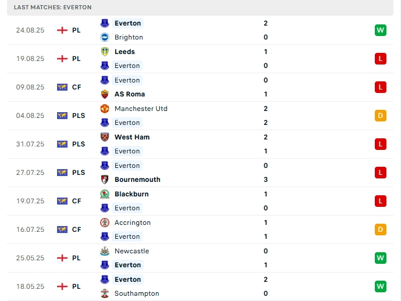401x301 pixels.
Task: Click the Bournemouth crest icon
Action: click(105, 180)
